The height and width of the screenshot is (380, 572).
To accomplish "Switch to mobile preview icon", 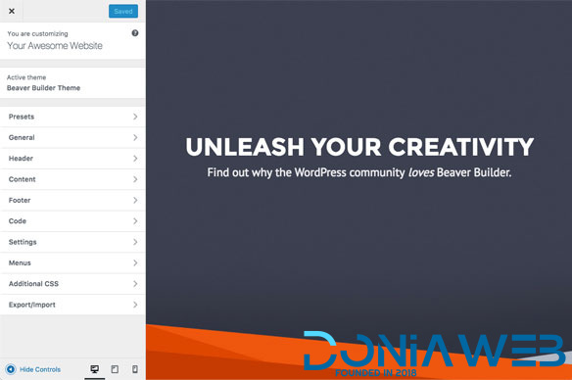I will (134, 369).
